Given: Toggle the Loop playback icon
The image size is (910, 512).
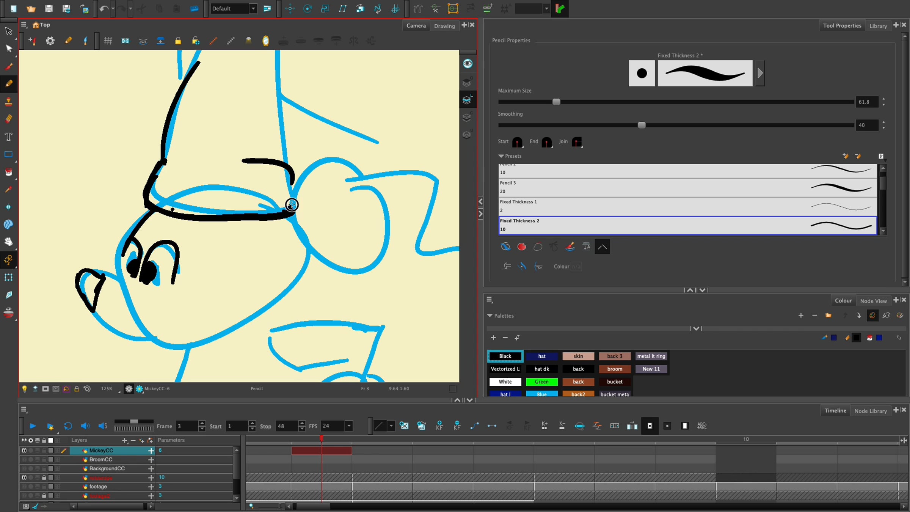Looking at the screenshot, I should click(68, 426).
